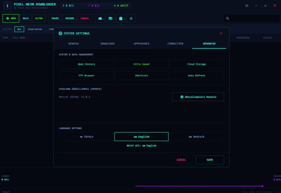The image size is (281, 193).
Task: Open the CONNECTION tab
Action: pos(175,43)
